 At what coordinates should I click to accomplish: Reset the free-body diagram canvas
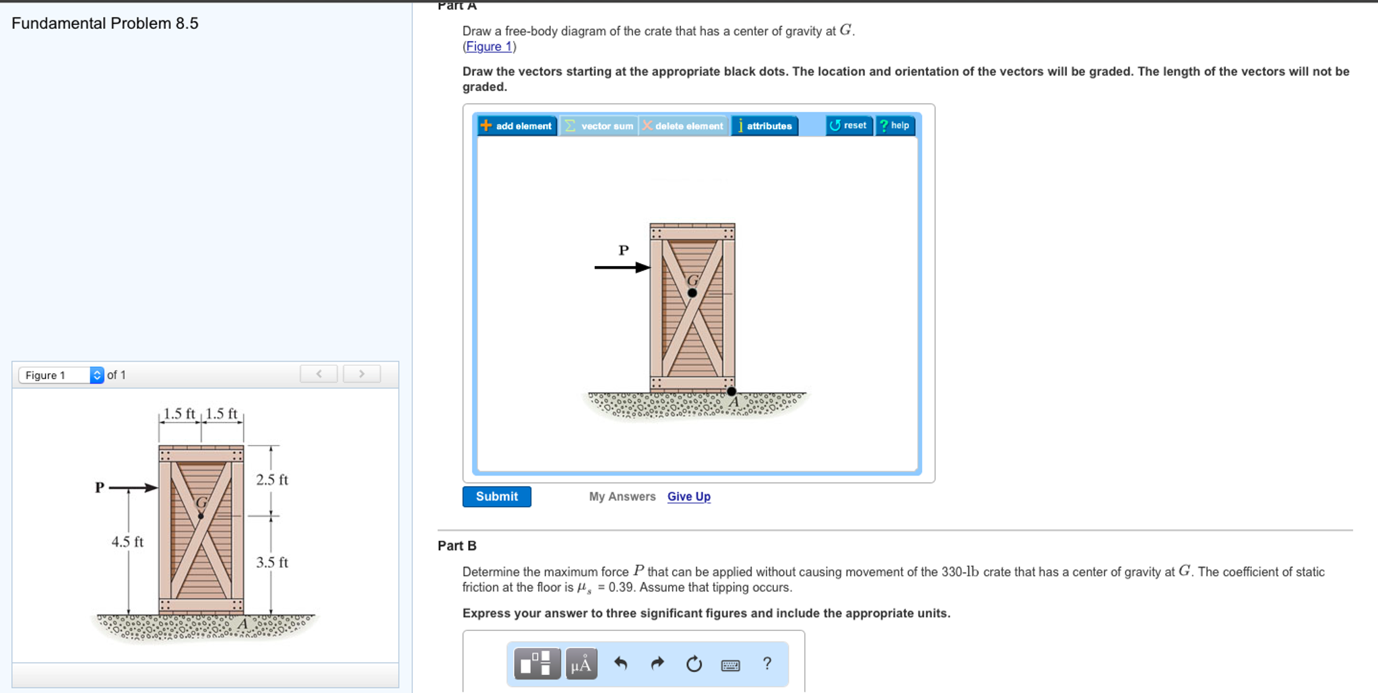(849, 125)
